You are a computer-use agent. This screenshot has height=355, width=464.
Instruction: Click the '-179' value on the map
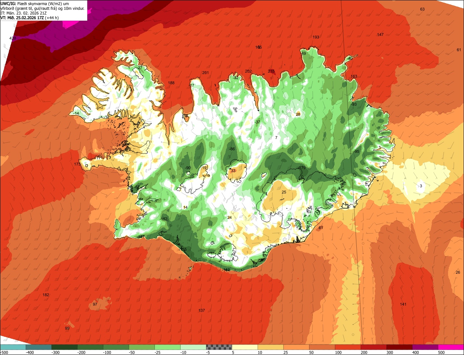pos(302,168)
